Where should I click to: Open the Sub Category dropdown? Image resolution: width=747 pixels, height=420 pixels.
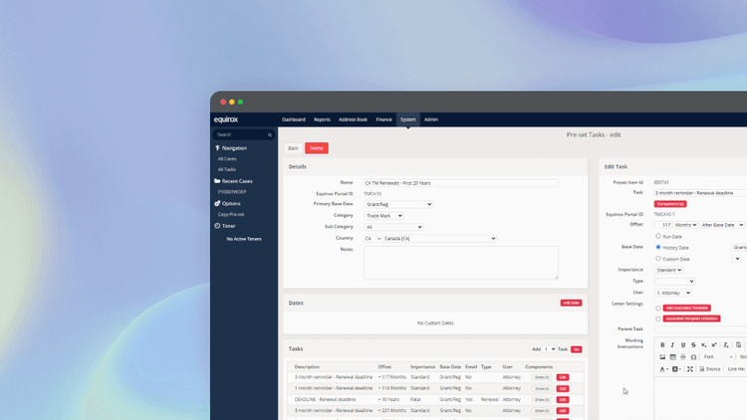[393, 227]
